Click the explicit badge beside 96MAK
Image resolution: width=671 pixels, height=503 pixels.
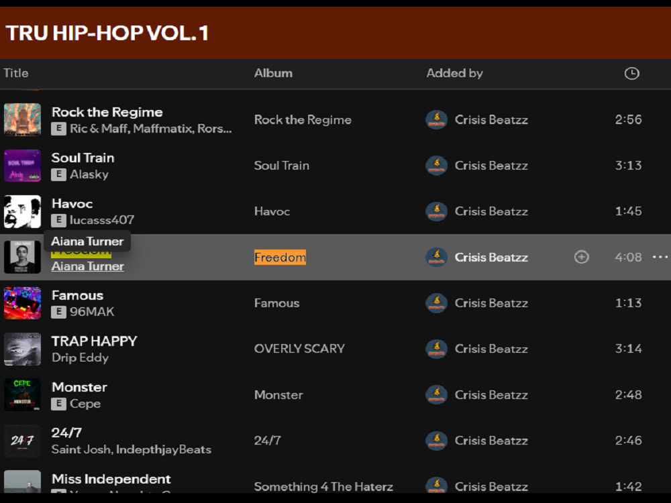(x=58, y=311)
